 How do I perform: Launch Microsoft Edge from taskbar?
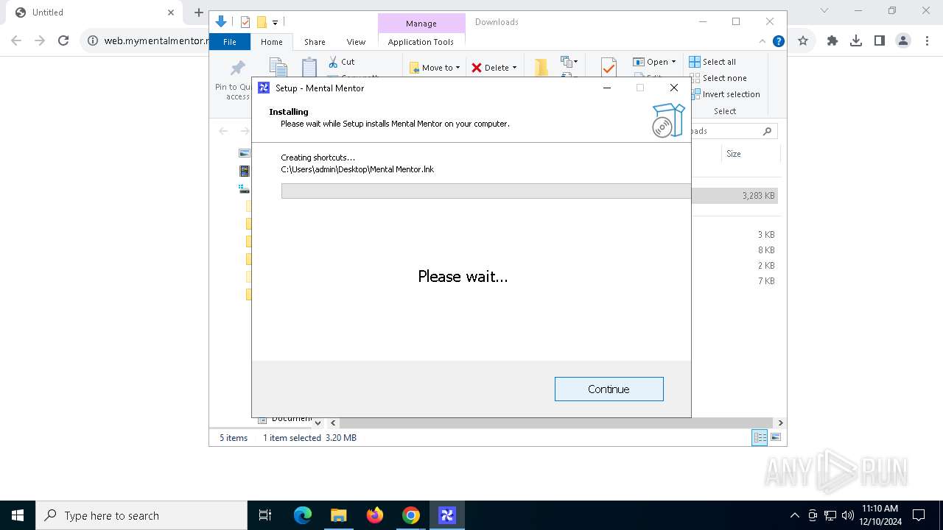pyautogui.click(x=303, y=515)
